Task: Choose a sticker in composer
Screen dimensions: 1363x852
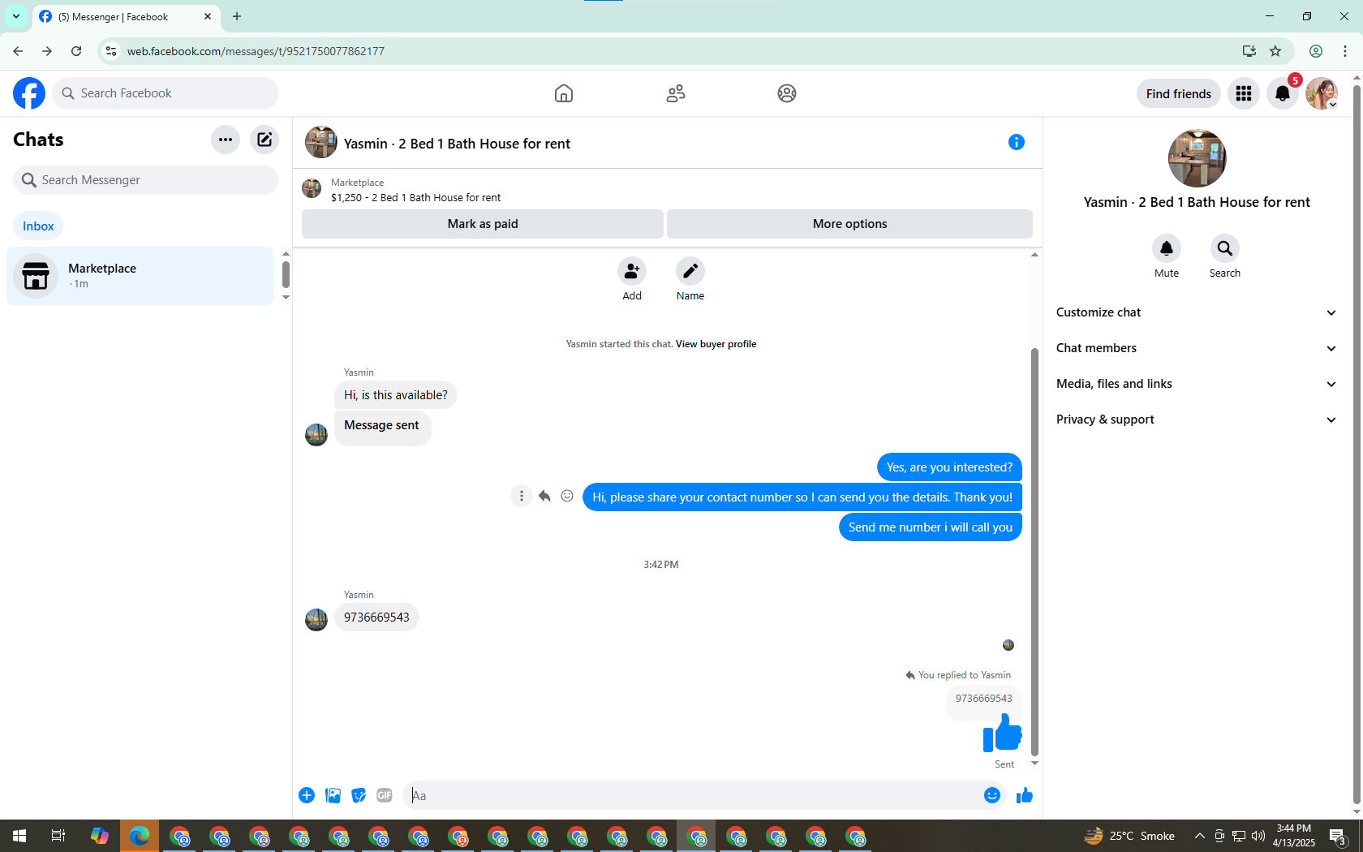Action: pyautogui.click(x=359, y=795)
